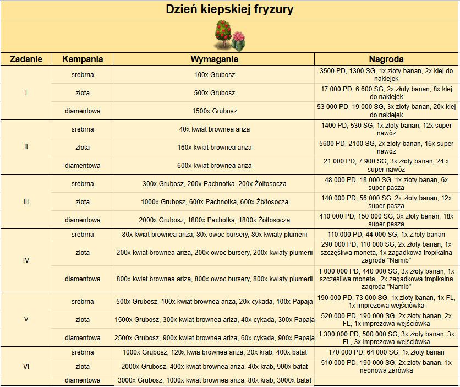Click the '100x Grubosz' requirement cell

coord(214,75)
